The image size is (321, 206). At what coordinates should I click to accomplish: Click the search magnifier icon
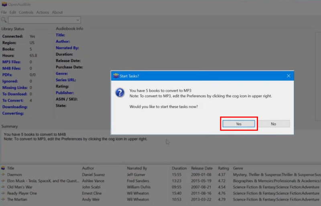4,20
